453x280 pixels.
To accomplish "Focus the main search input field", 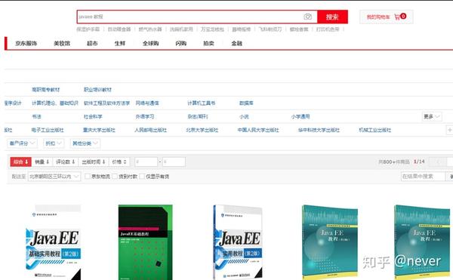I will [x=197, y=17].
